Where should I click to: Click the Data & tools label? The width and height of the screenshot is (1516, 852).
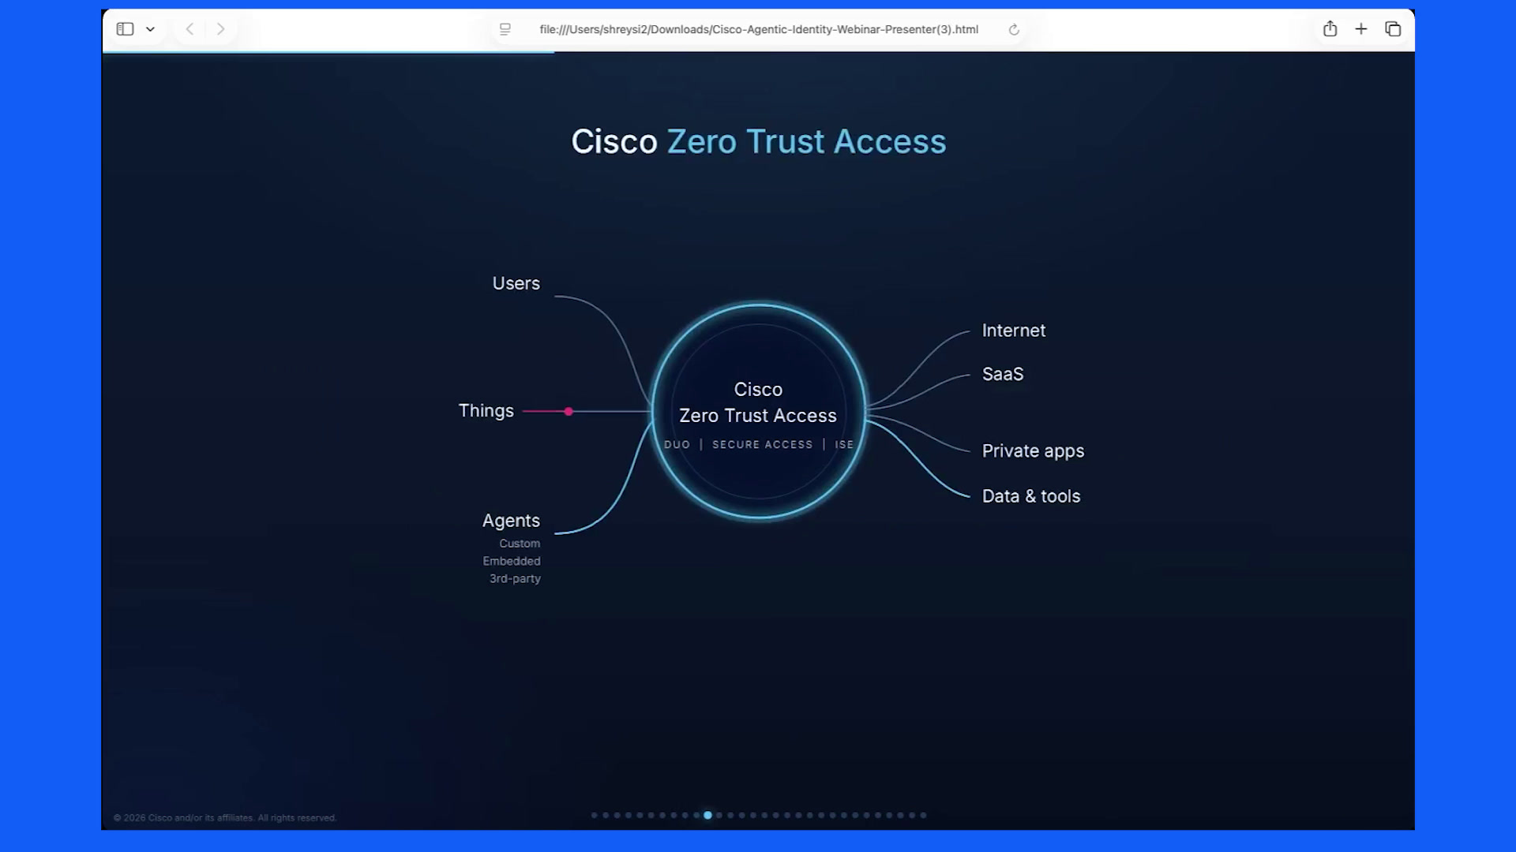pyautogui.click(x=1031, y=496)
